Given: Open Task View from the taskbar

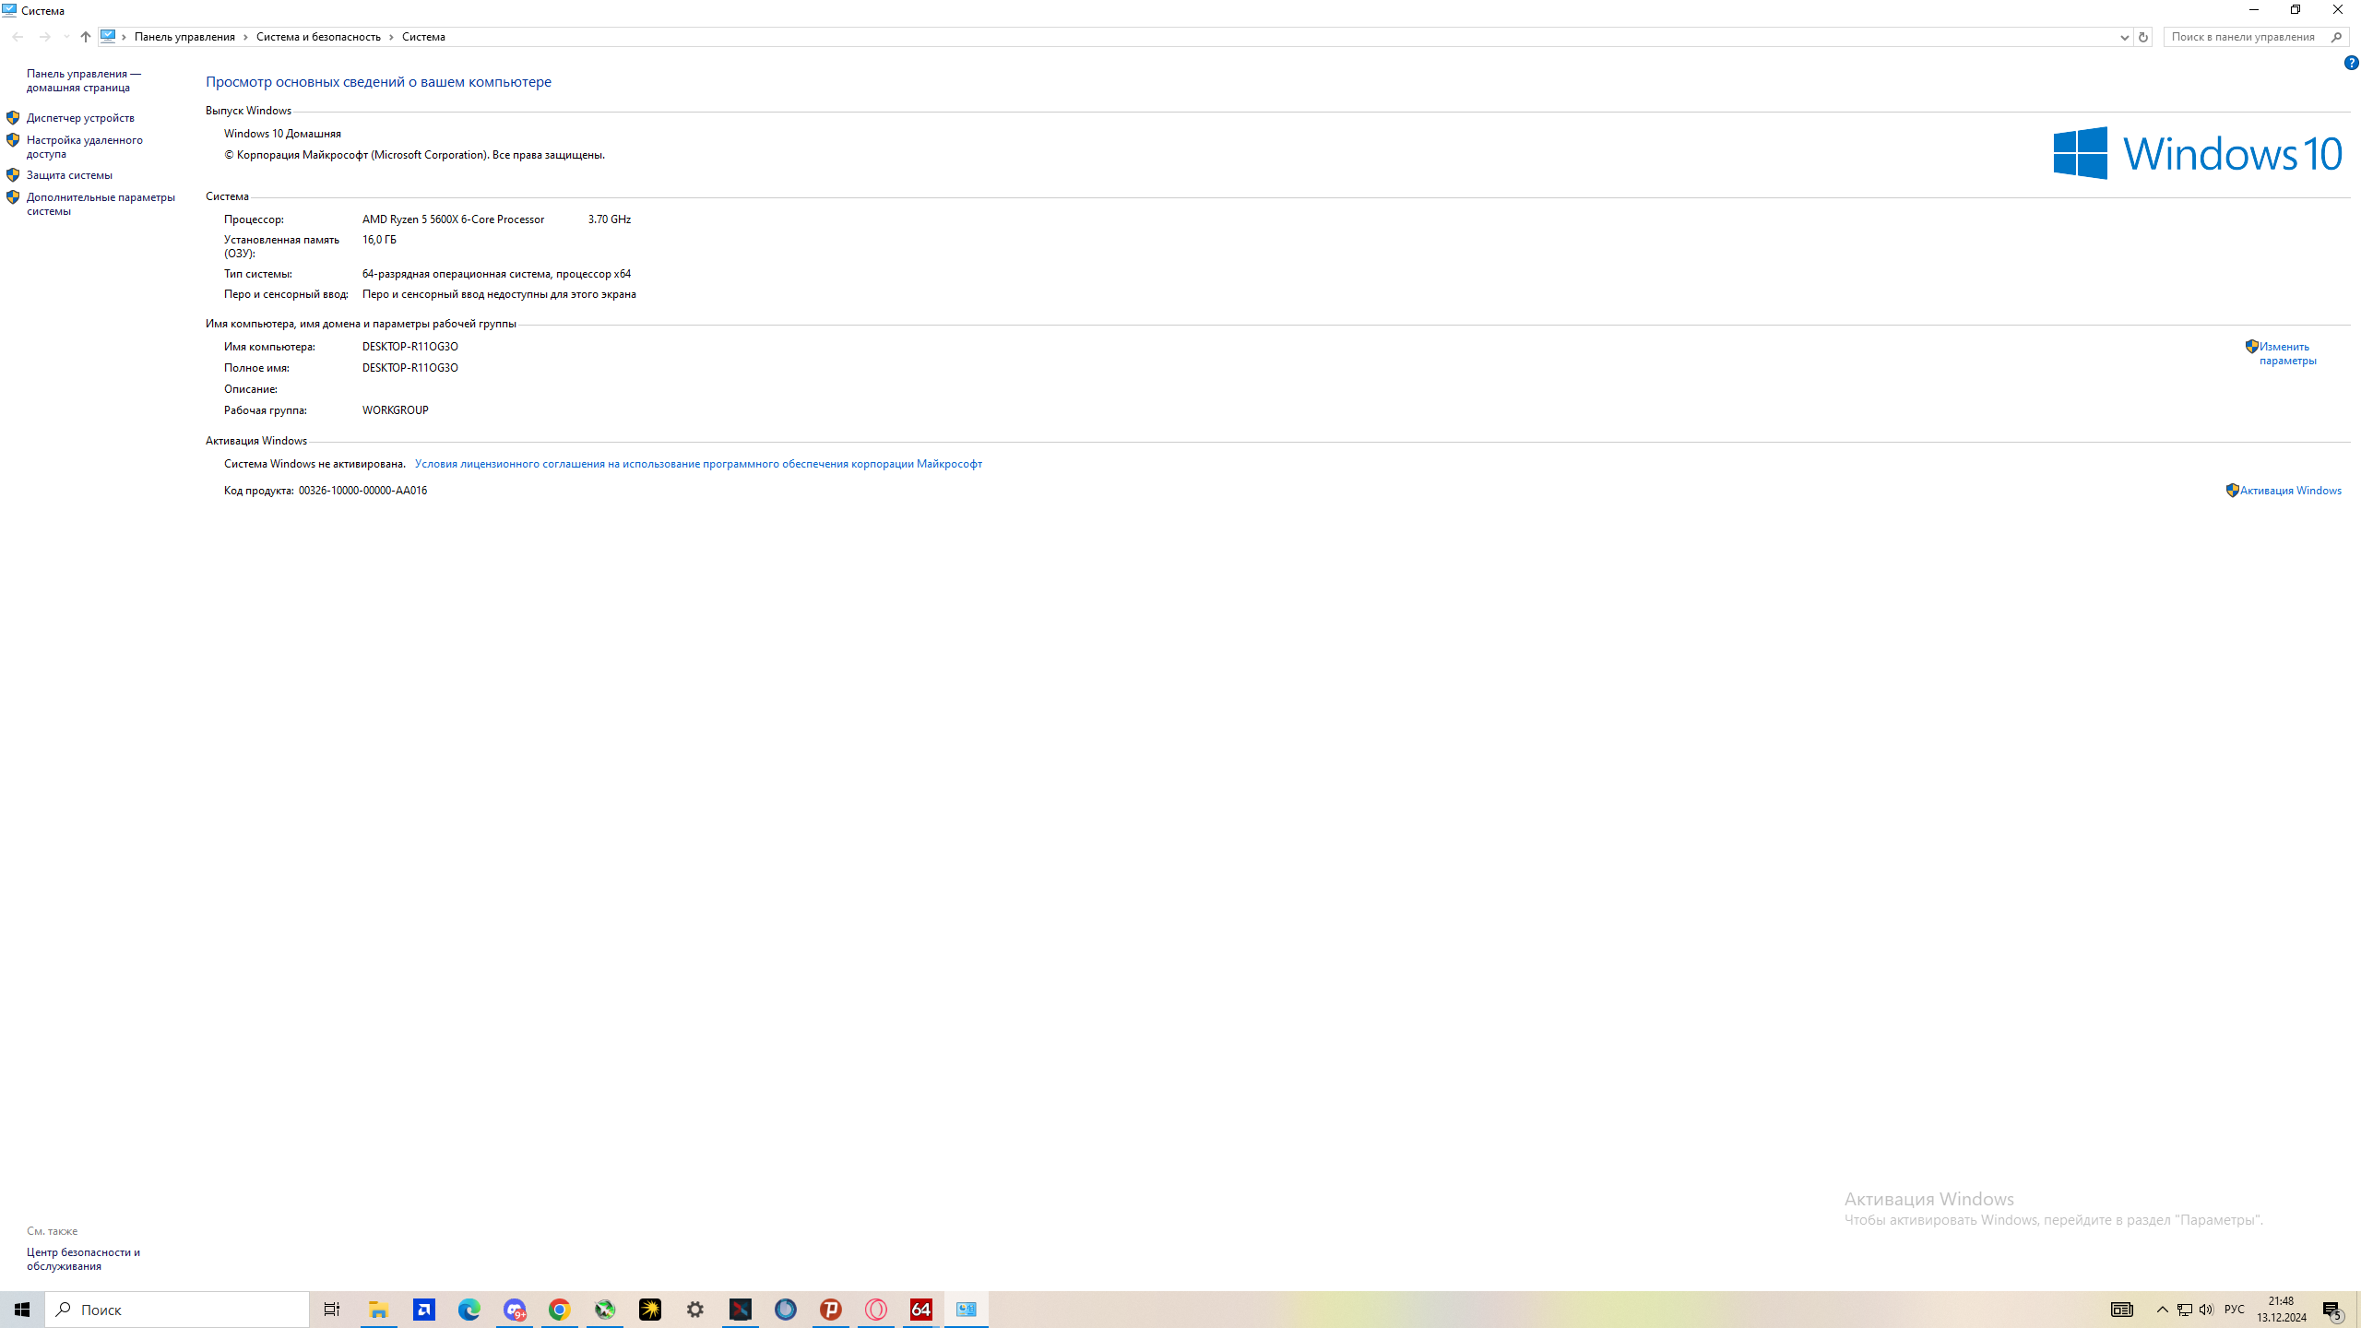Looking at the screenshot, I should 332,1310.
